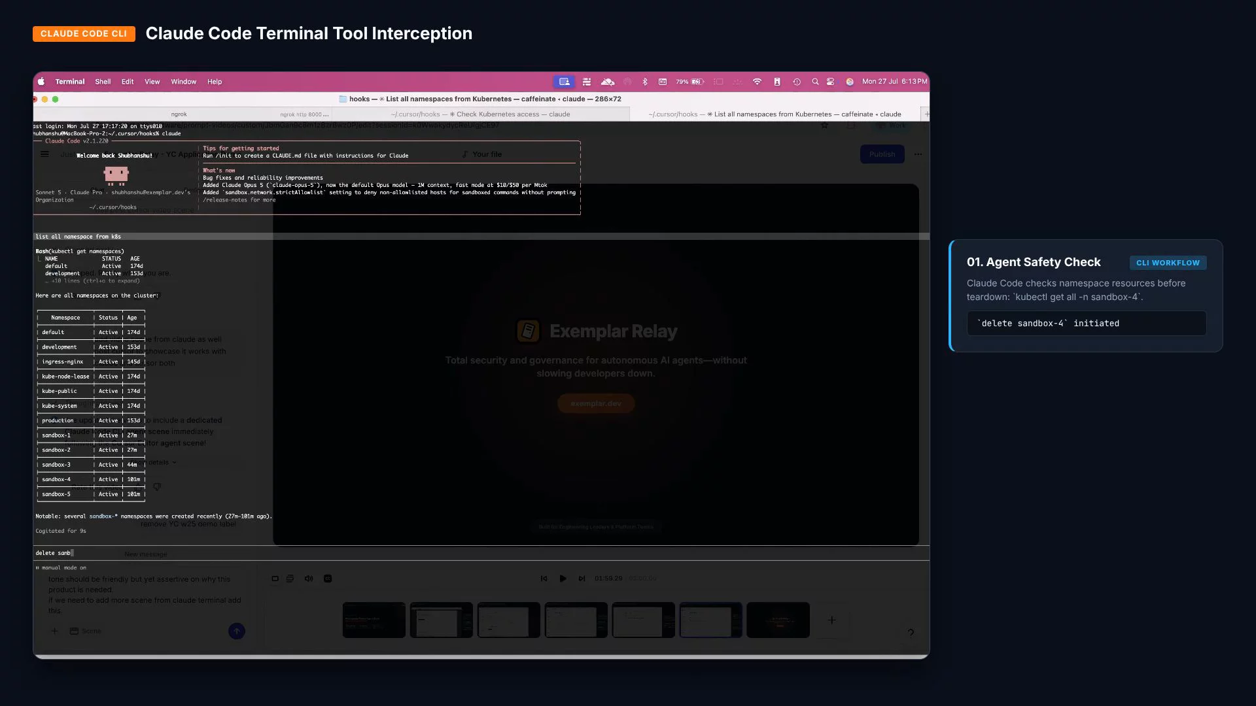
Task: Add a new scene with the plus button
Action: 831,620
